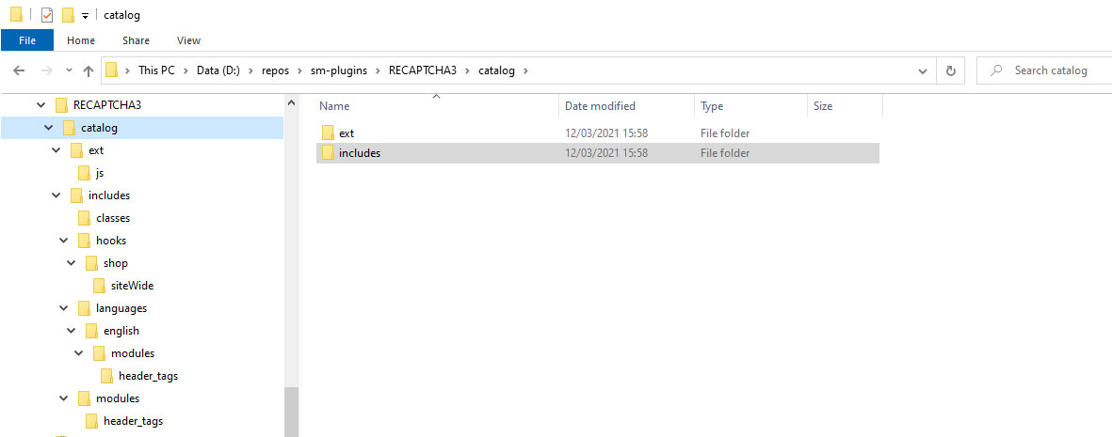Collapse the hooks tree node
Viewport: 1112px width, 437px height.
point(64,241)
